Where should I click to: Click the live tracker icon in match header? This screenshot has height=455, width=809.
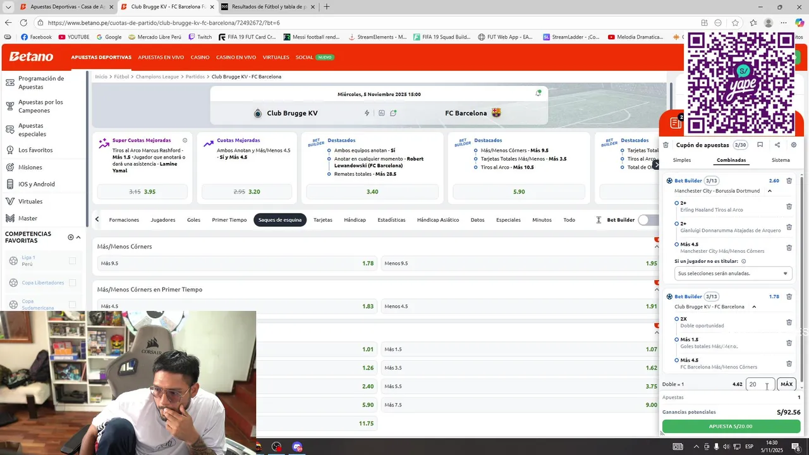point(393,113)
